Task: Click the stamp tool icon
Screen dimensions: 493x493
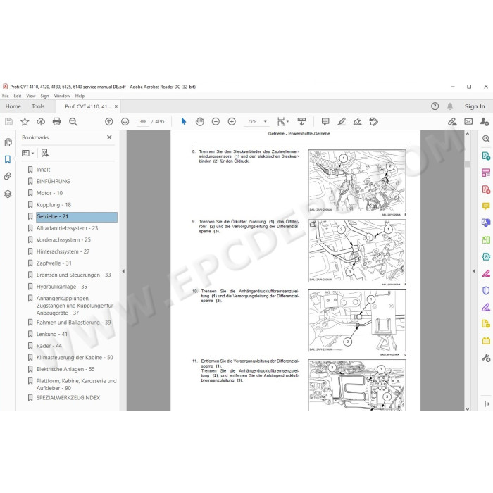Action: pyautogui.click(x=373, y=122)
